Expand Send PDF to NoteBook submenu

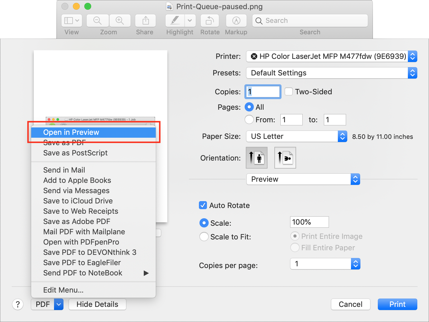pyautogui.click(x=93, y=273)
